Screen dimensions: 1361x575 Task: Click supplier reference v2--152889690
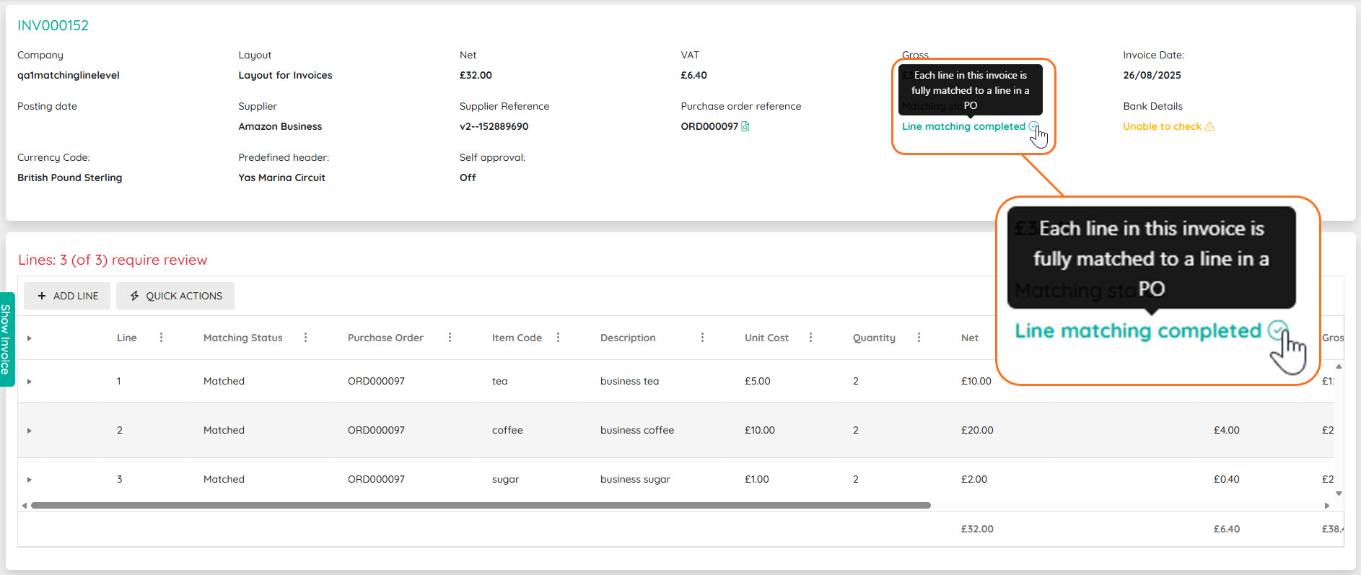494,126
